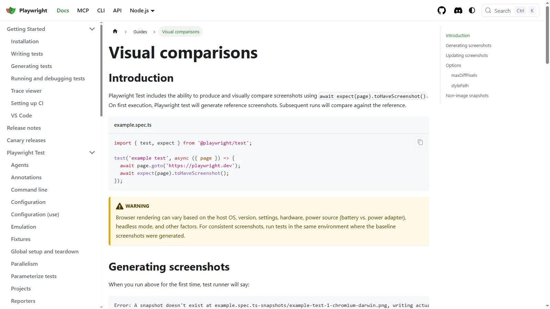Open the GitHub repository icon
The height and width of the screenshot is (309, 550).
[x=442, y=11]
